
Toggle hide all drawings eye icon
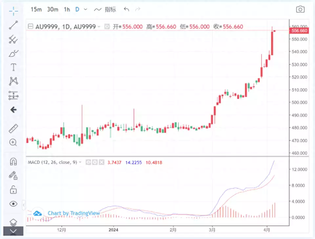coord(13,204)
